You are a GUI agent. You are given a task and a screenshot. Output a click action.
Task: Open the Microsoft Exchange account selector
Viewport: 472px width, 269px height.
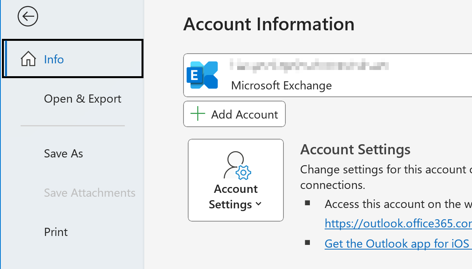[328, 75]
